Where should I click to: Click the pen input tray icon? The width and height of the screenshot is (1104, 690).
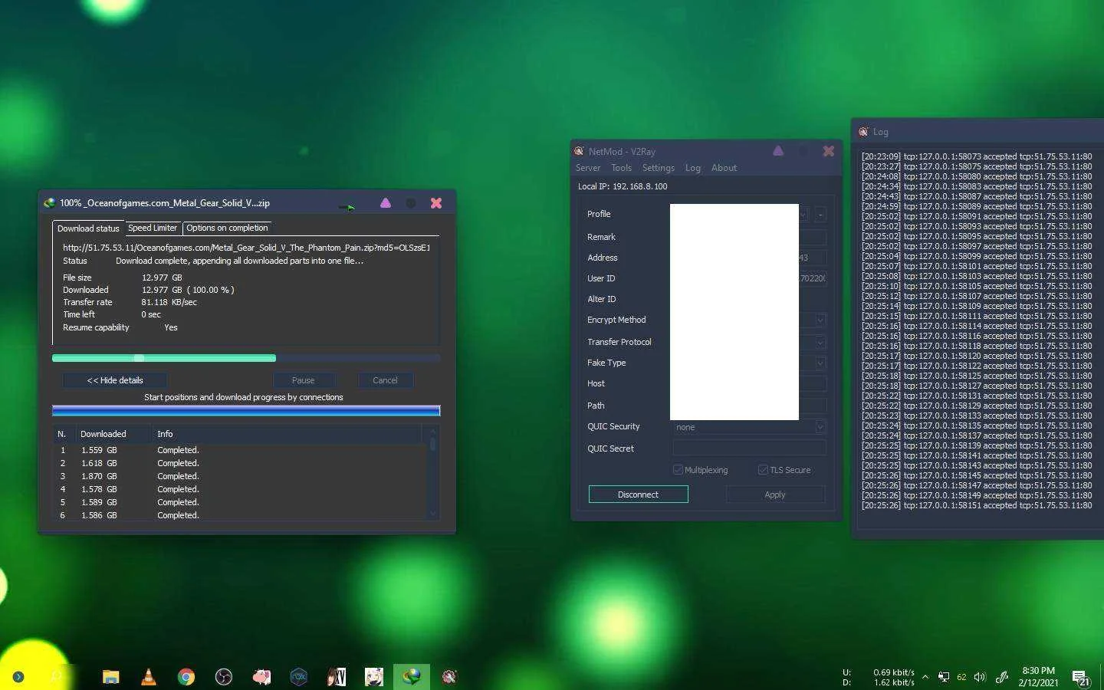click(x=1001, y=677)
